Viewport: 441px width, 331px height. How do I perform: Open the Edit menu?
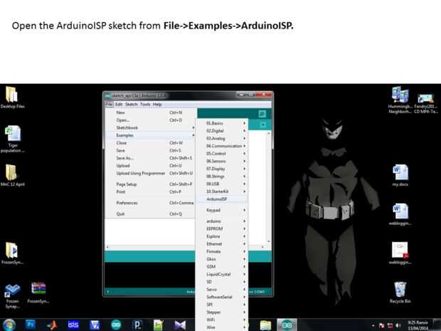(x=119, y=104)
